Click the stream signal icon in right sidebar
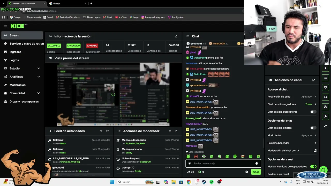The width and height of the screenshot is (331, 186). [325, 97]
